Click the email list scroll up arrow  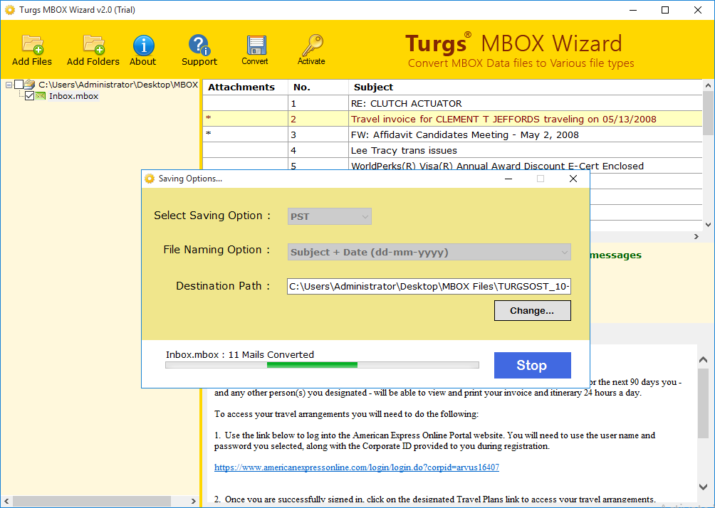click(x=708, y=85)
